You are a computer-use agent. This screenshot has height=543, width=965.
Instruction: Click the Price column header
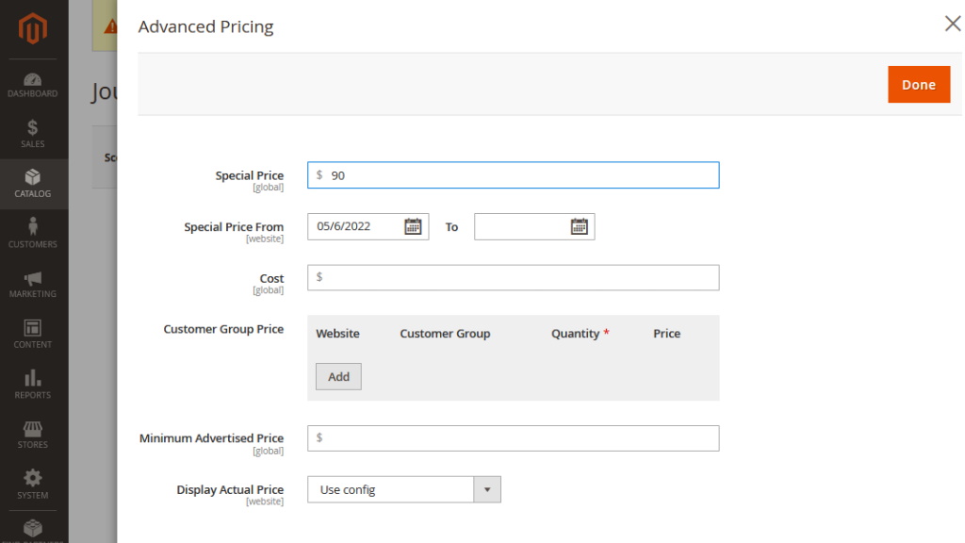tap(666, 333)
